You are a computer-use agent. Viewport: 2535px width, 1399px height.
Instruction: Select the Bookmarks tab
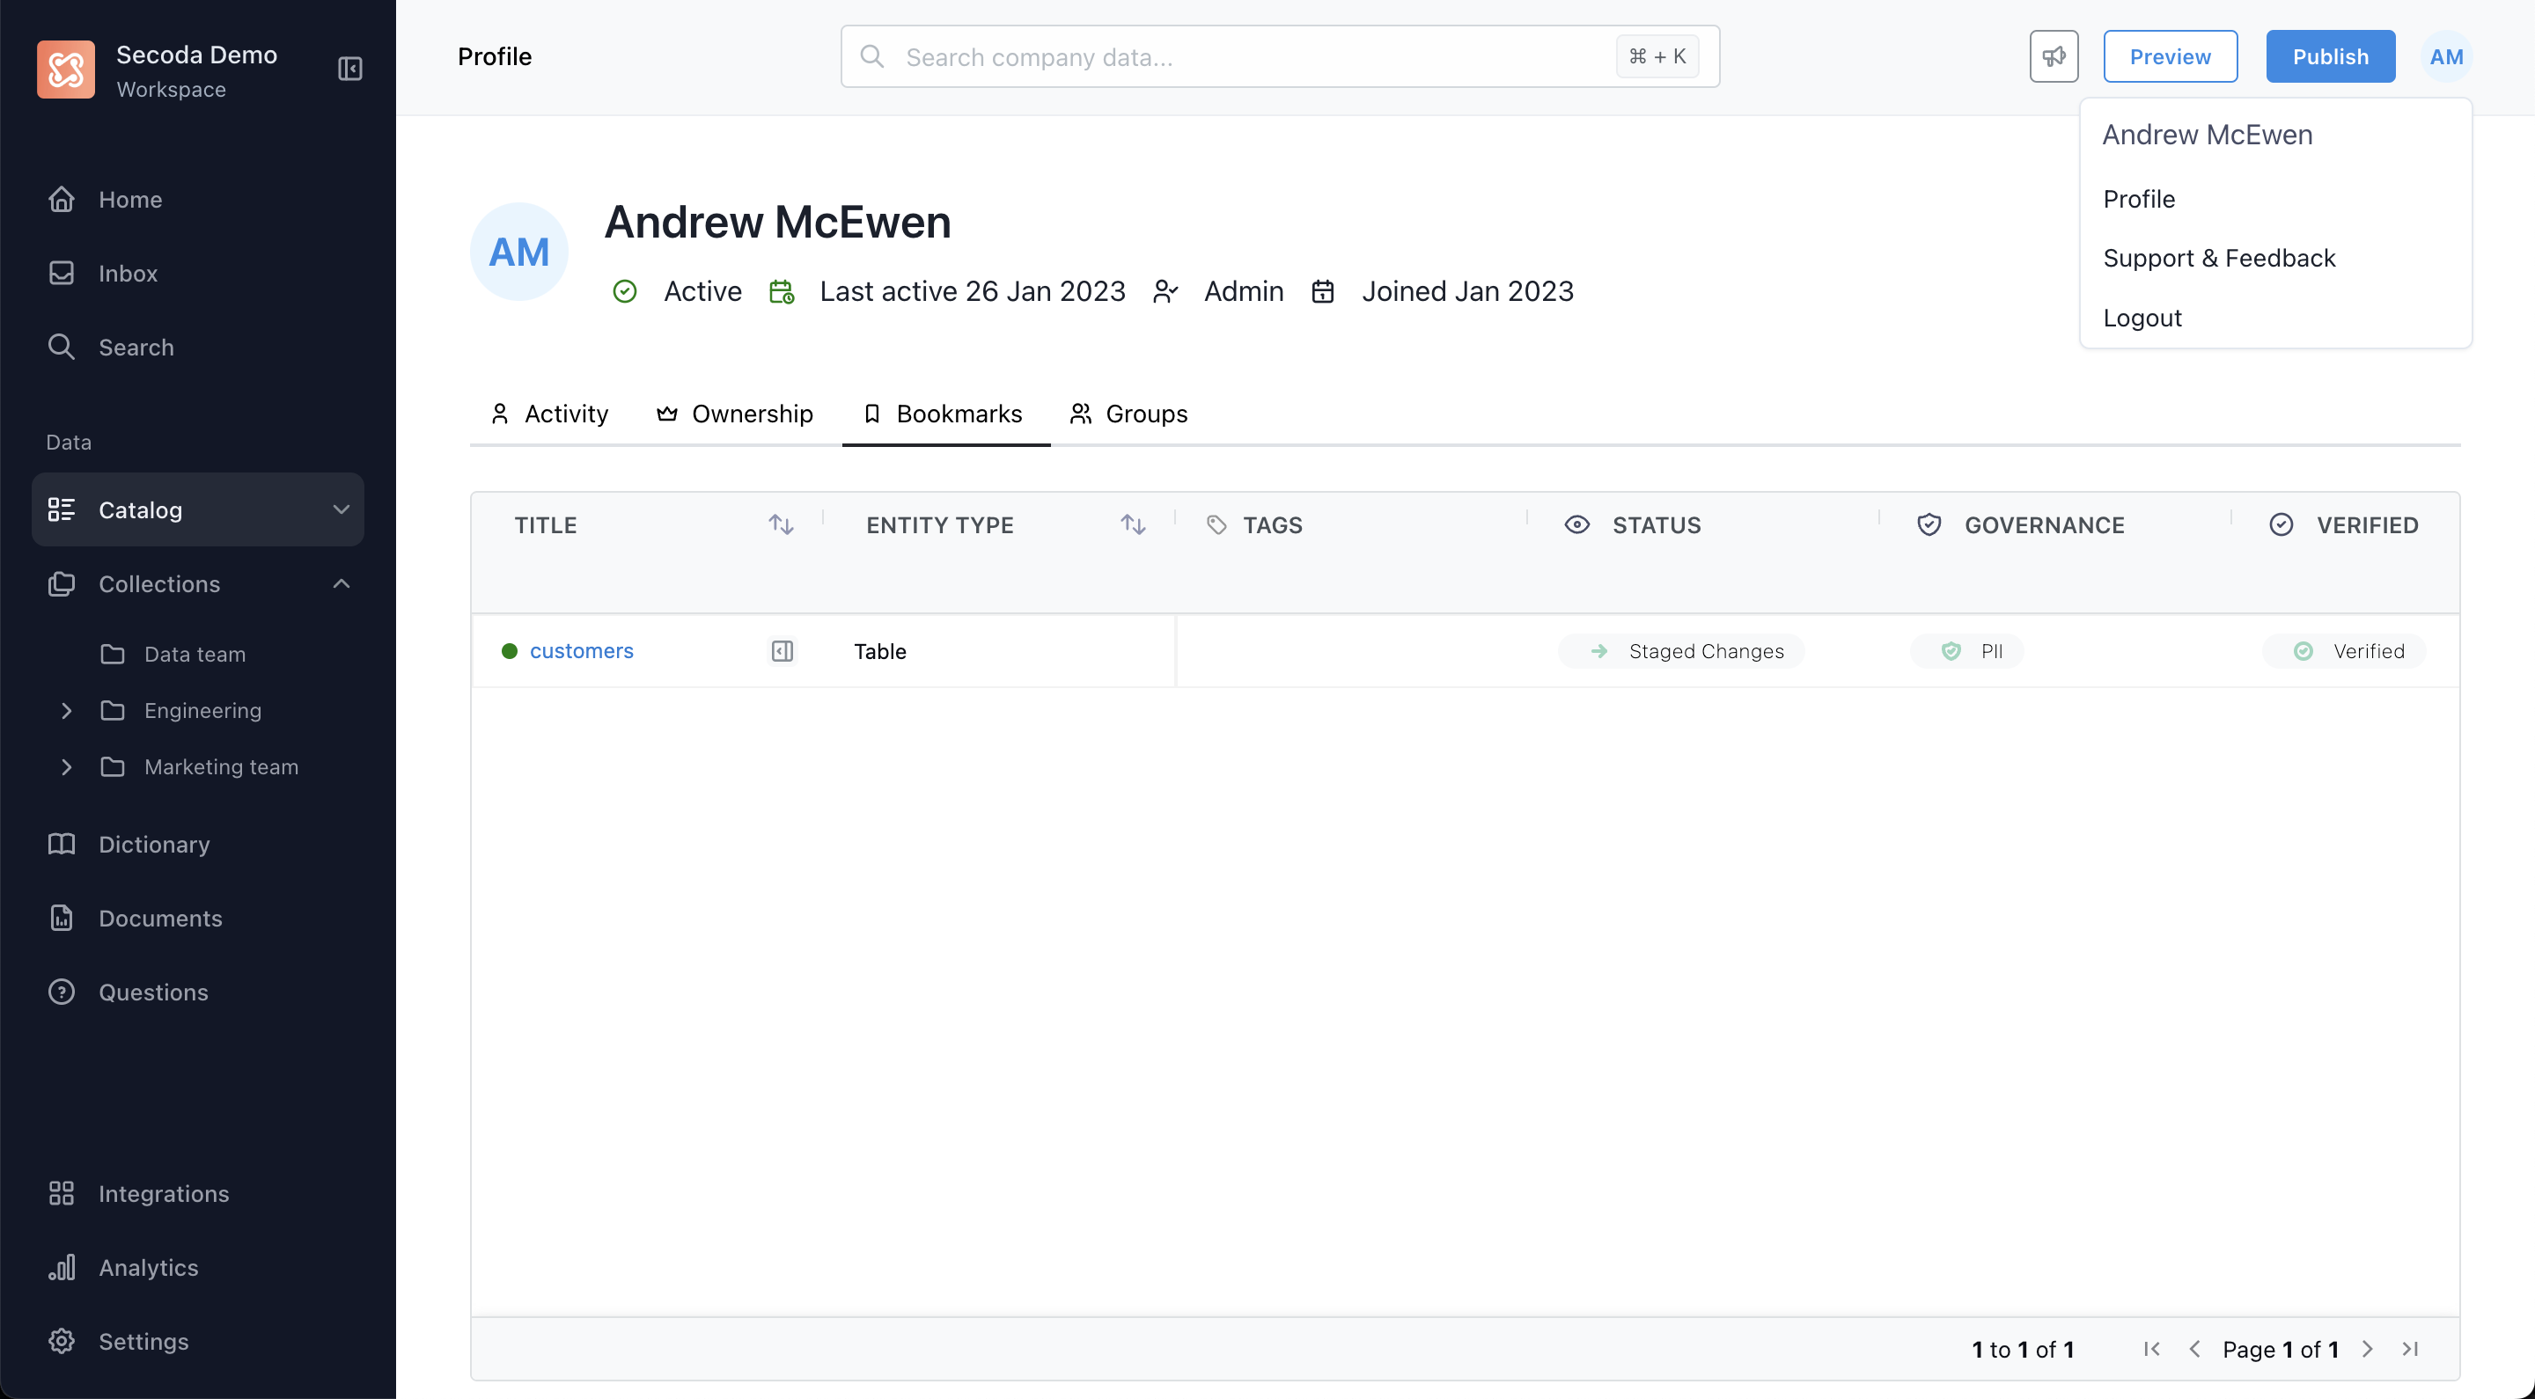(945, 414)
